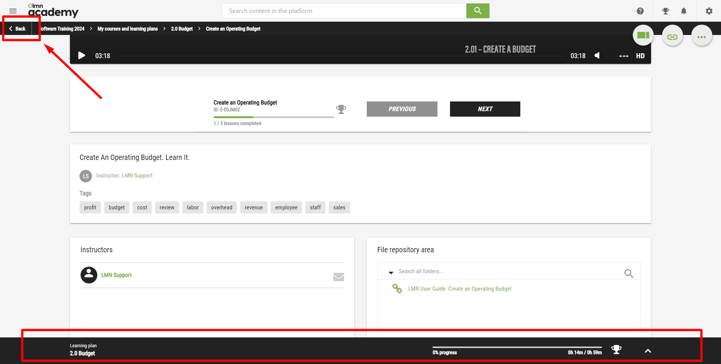Open the notifications bell
The width and height of the screenshot is (721, 364).
tap(683, 11)
